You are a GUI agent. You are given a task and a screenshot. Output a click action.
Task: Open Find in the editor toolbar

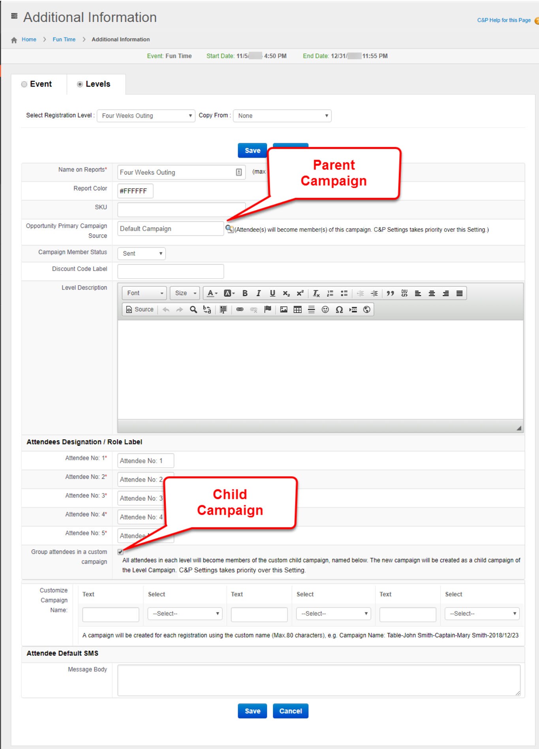193,309
